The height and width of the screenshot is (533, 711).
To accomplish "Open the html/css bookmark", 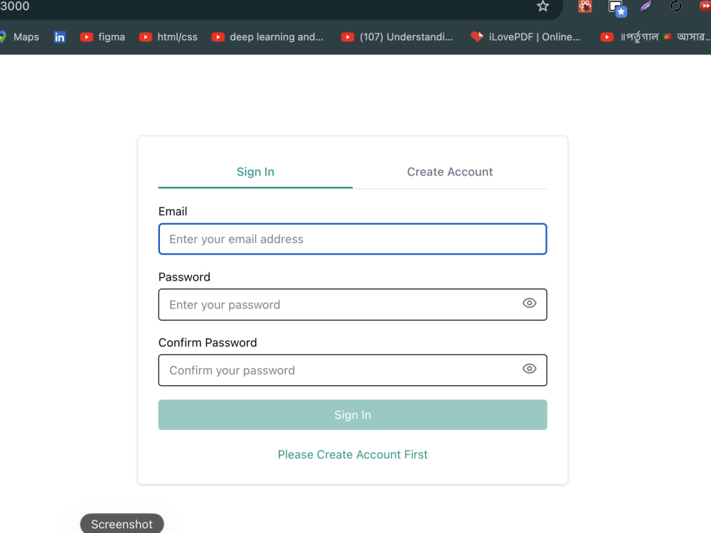I will pyautogui.click(x=169, y=37).
